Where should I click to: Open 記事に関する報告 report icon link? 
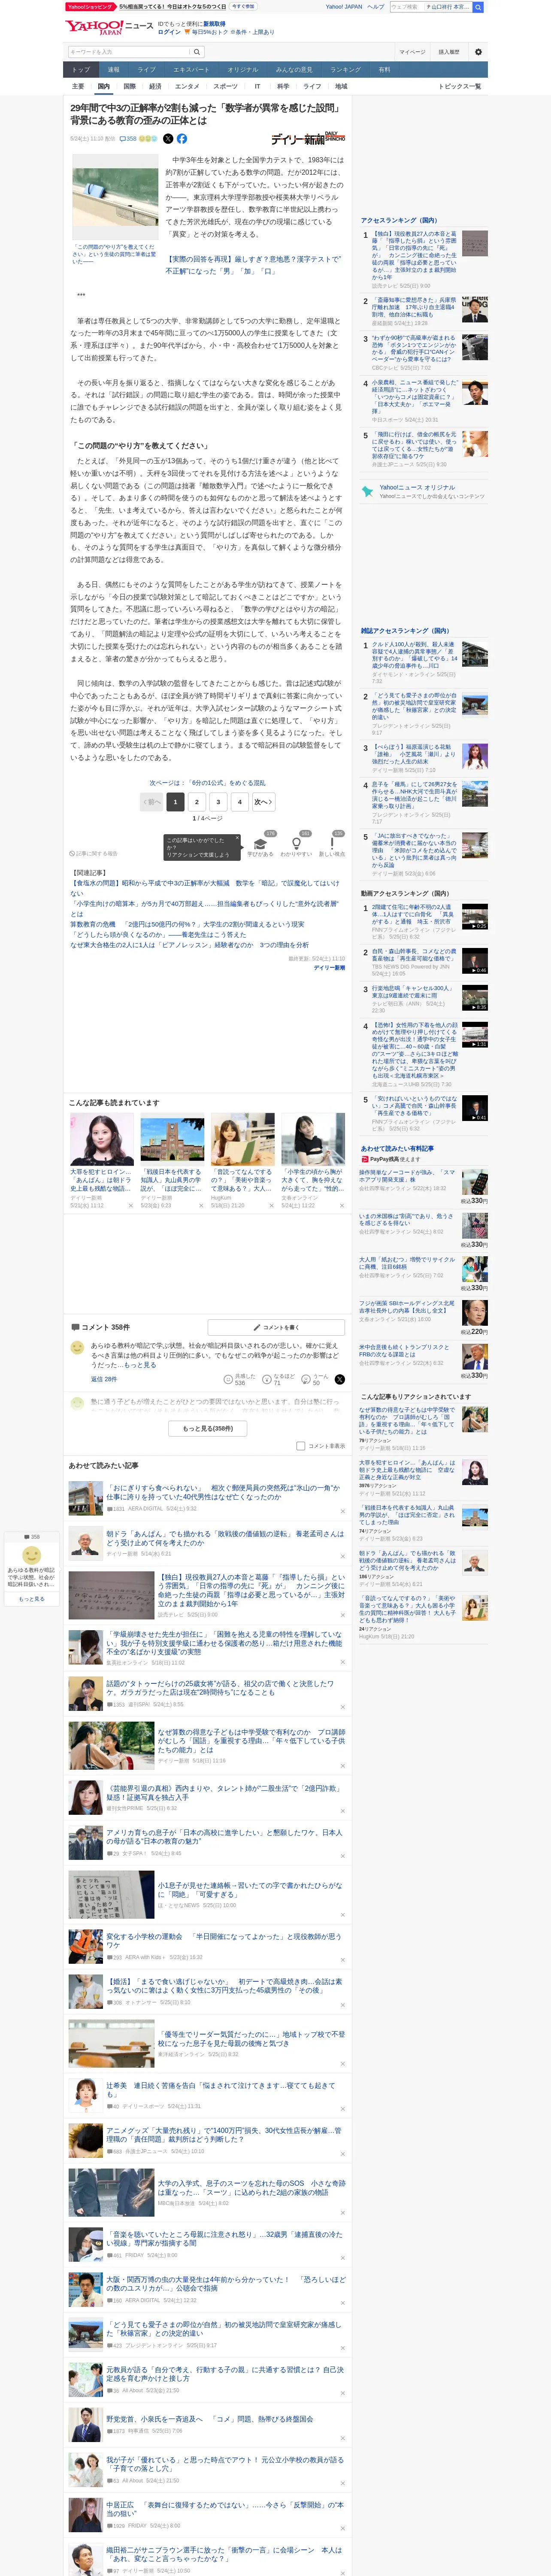[x=94, y=853]
